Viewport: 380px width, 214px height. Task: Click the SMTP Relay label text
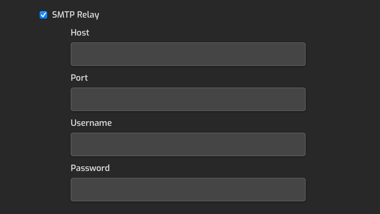click(x=76, y=15)
